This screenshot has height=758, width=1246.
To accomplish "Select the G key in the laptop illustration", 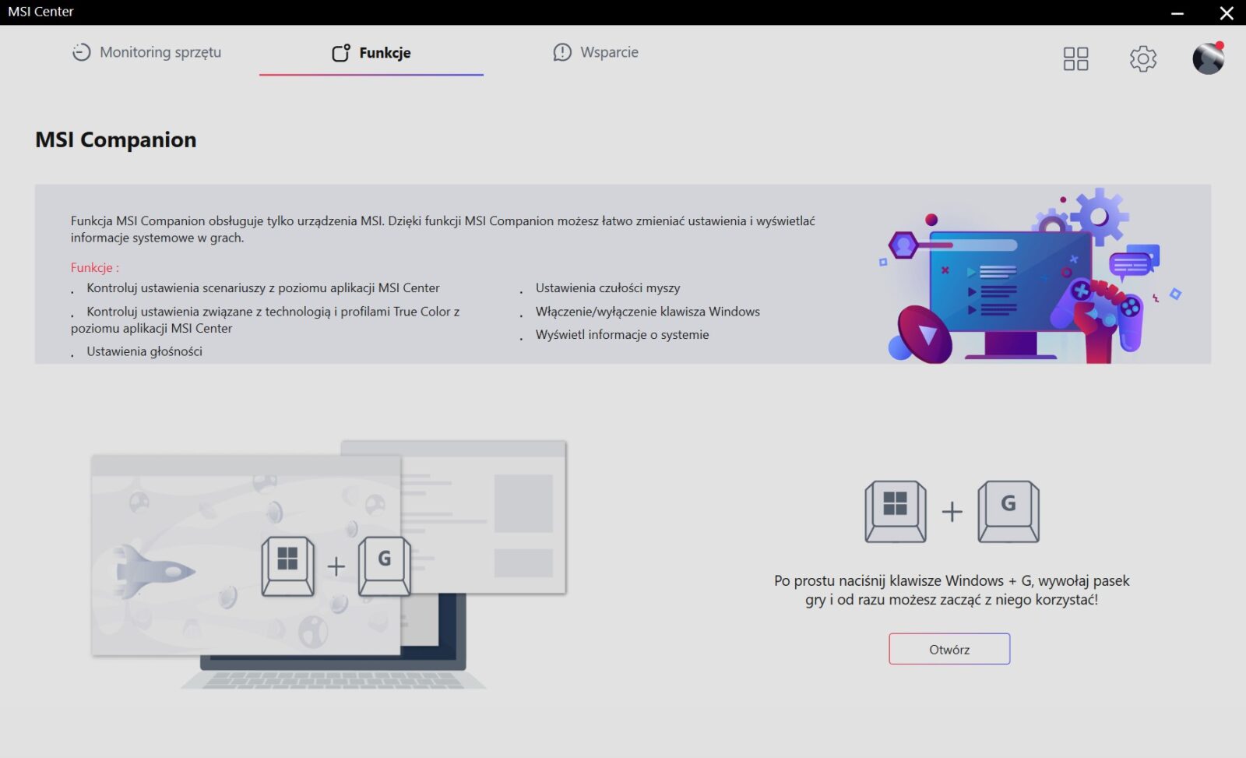I will coord(384,566).
